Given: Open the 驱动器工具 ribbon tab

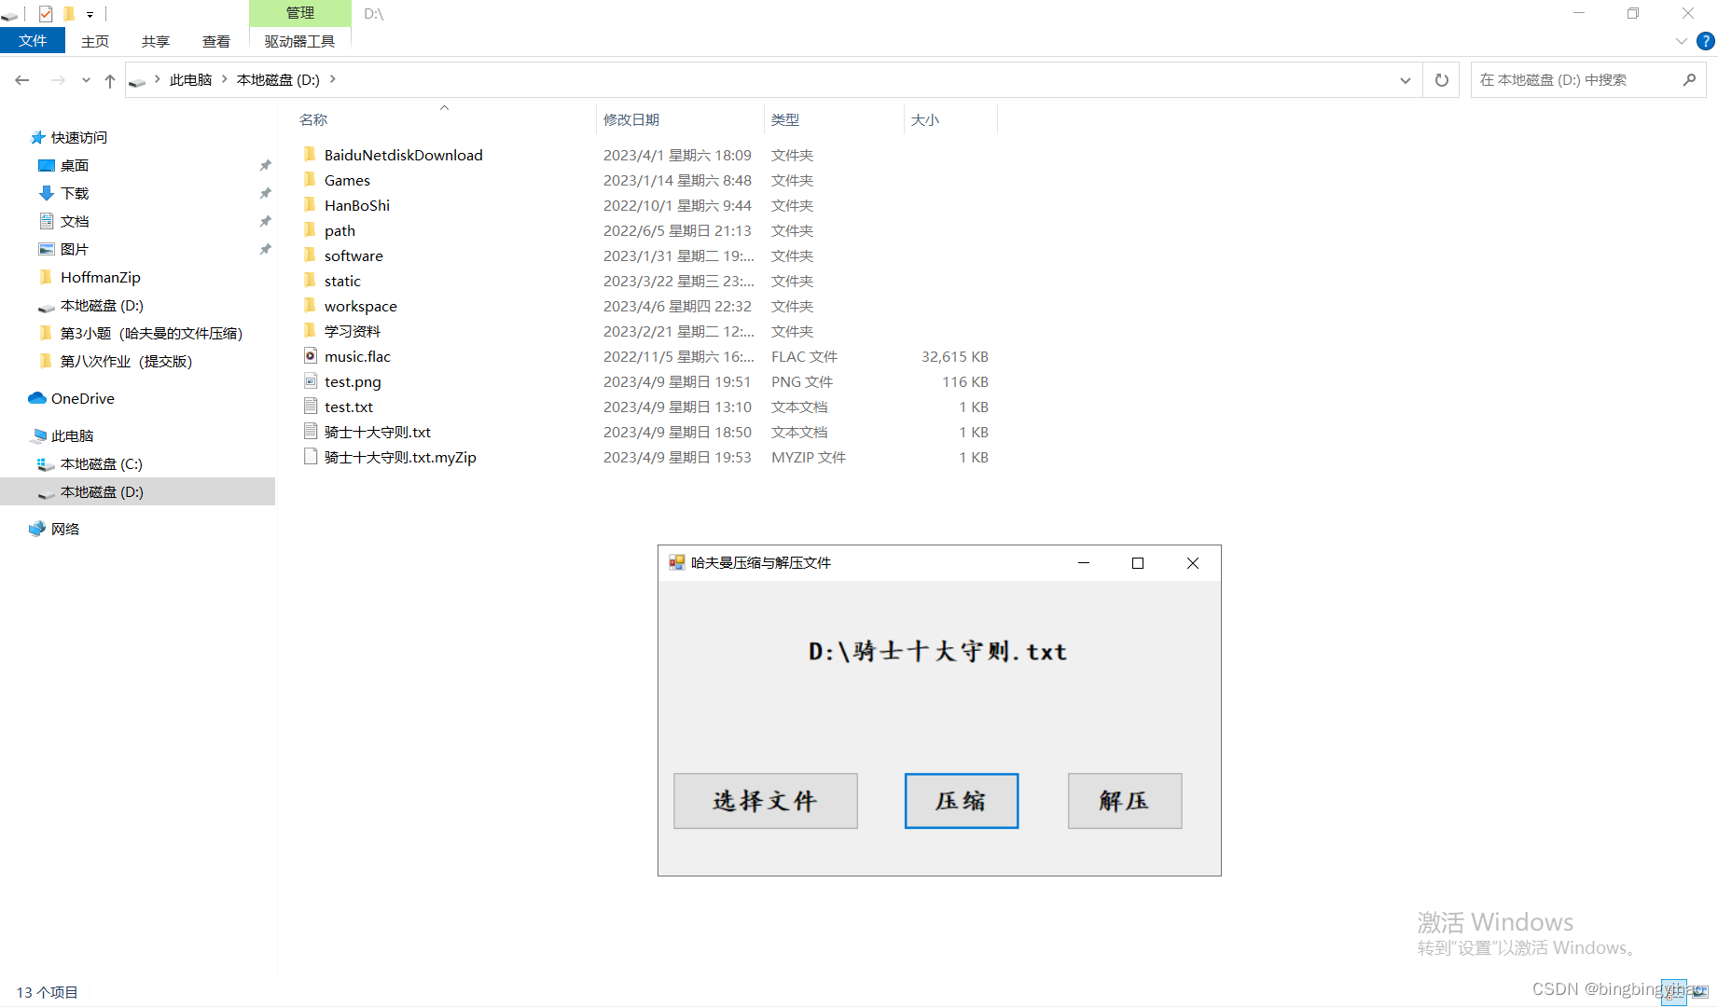Looking at the screenshot, I should pyautogui.click(x=299, y=41).
